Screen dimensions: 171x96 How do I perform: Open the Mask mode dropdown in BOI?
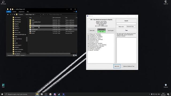tap(131, 27)
